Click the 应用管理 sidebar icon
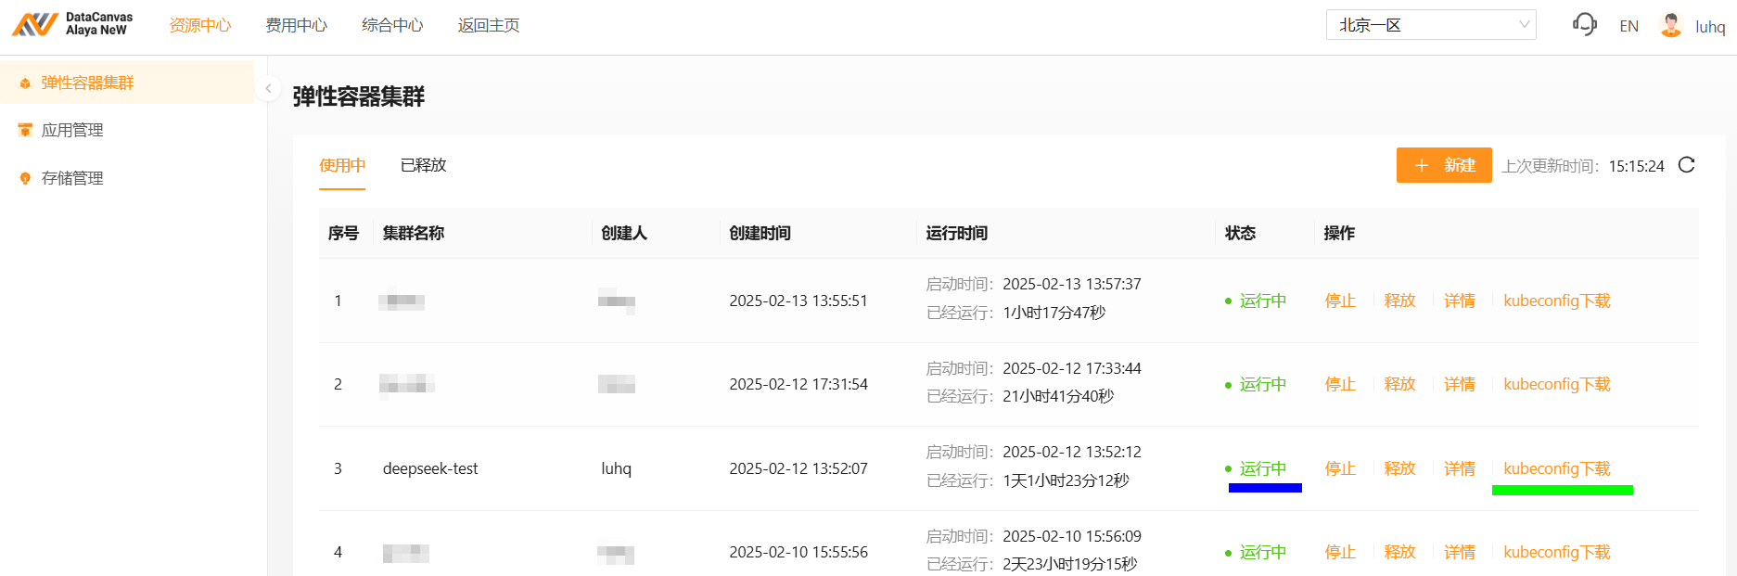1737x576 pixels. [25, 131]
